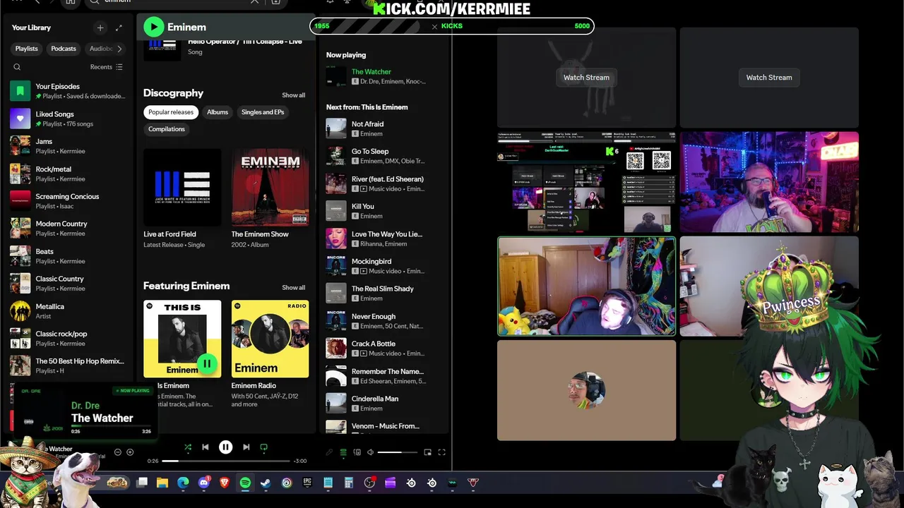Open The Eminem Show album cover
This screenshot has width=904, height=508.
(x=270, y=187)
